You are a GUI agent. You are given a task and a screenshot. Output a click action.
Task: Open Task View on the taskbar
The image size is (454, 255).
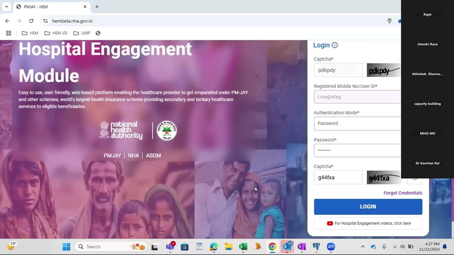pos(155,247)
